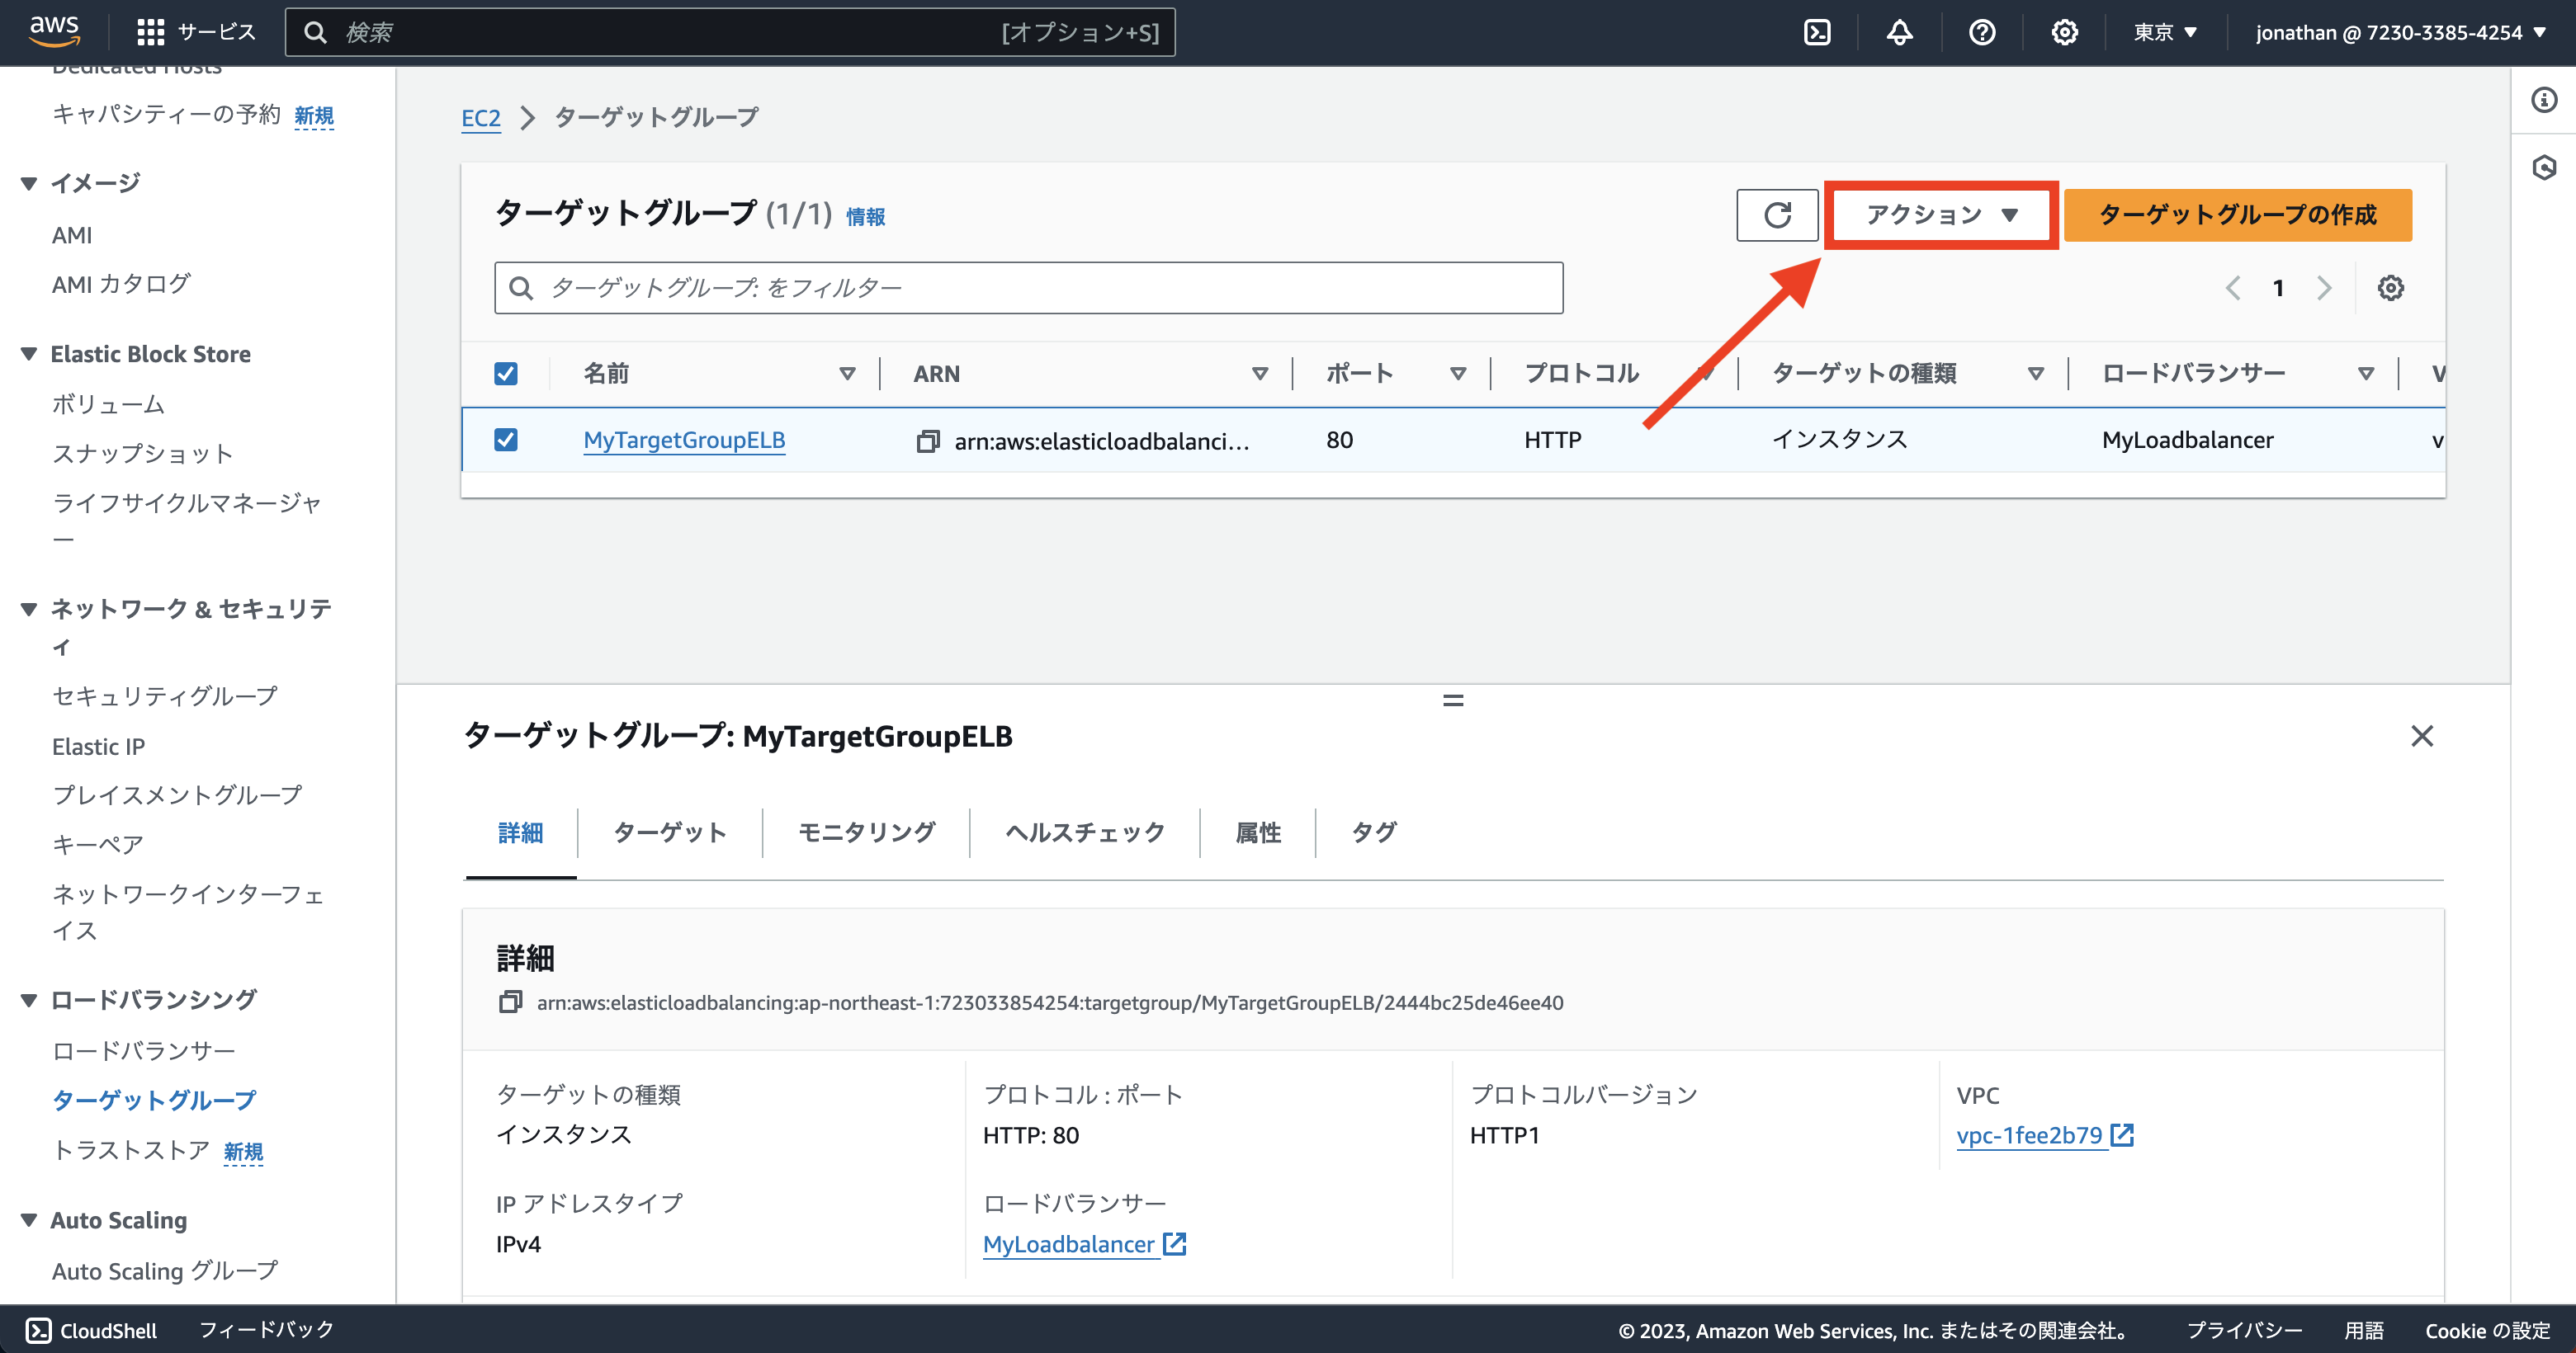This screenshot has width=2576, height=1353.
Task: Open the アクション dropdown menu
Action: tap(1940, 214)
